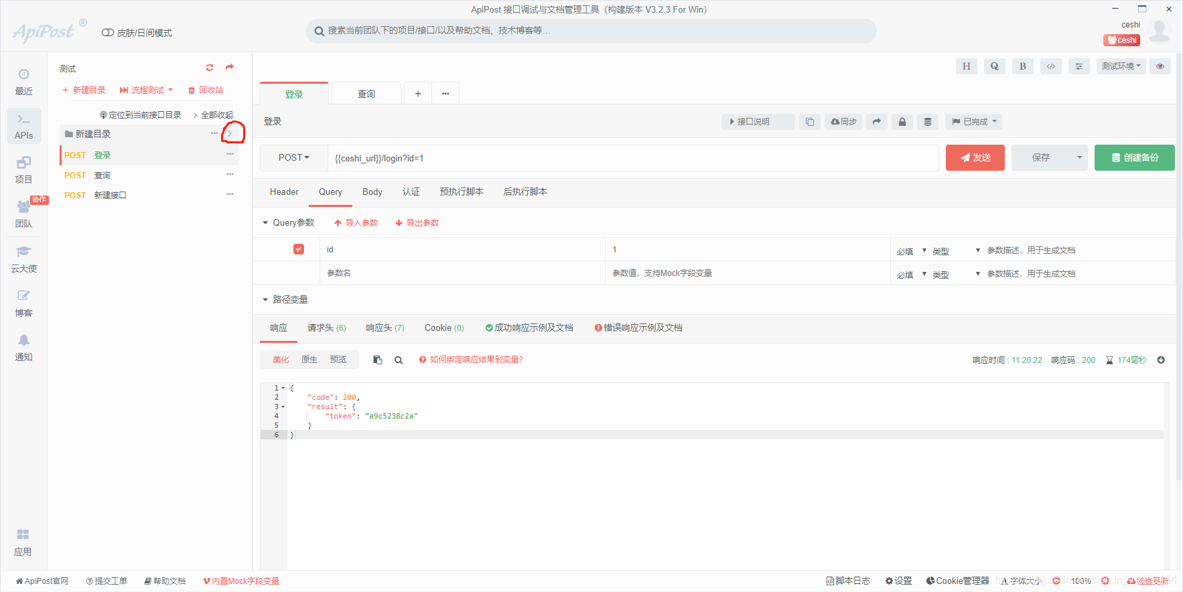Open the 最近 recent sidebar icon
This screenshot has height=592, width=1183.
23,82
